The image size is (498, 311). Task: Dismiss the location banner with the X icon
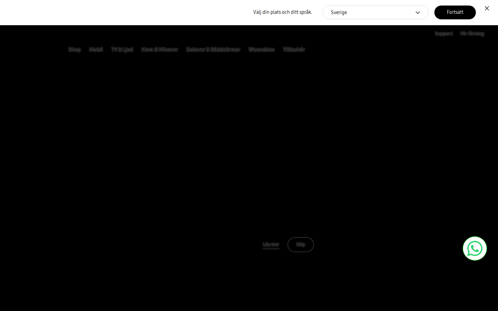pyautogui.click(x=487, y=8)
